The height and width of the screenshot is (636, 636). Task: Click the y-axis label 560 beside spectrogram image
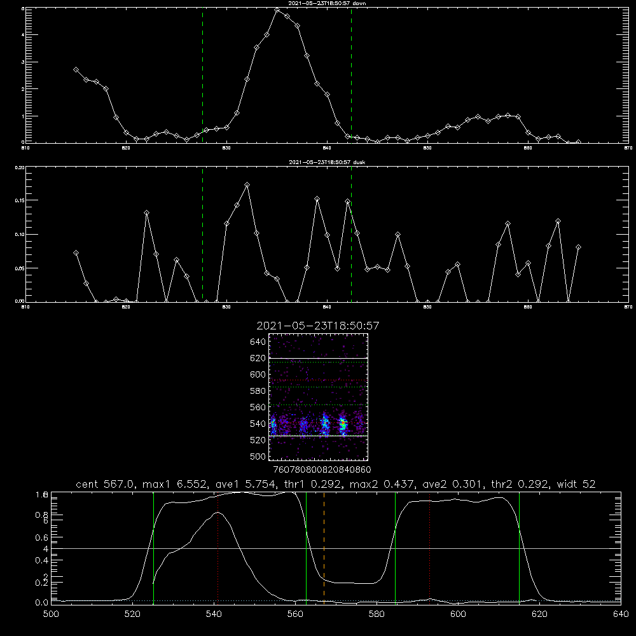point(258,407)
